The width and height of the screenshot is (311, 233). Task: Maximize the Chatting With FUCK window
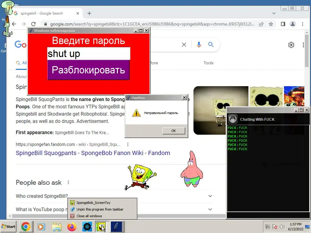(301, 110)
